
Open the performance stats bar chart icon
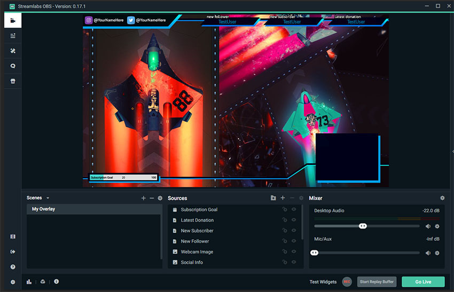click(29, 281)
